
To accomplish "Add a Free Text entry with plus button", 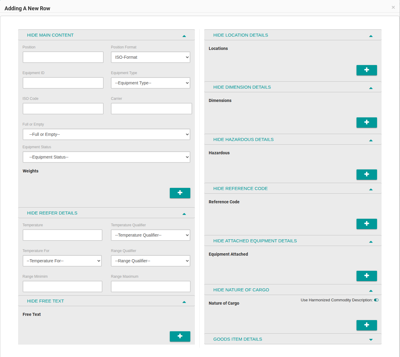I will pos(180,336).
